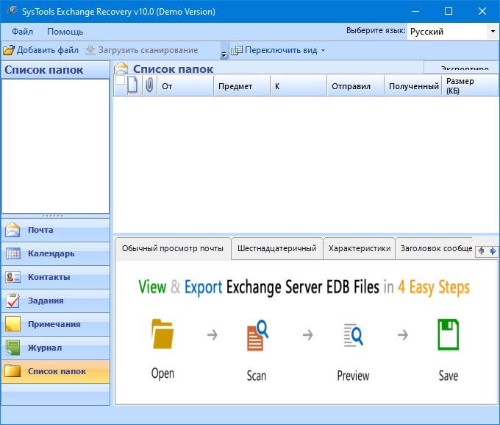The height and width of the screenshot is (425, 500).
Task: Switch to the Характеристики tab
Action: click(359, 248)
